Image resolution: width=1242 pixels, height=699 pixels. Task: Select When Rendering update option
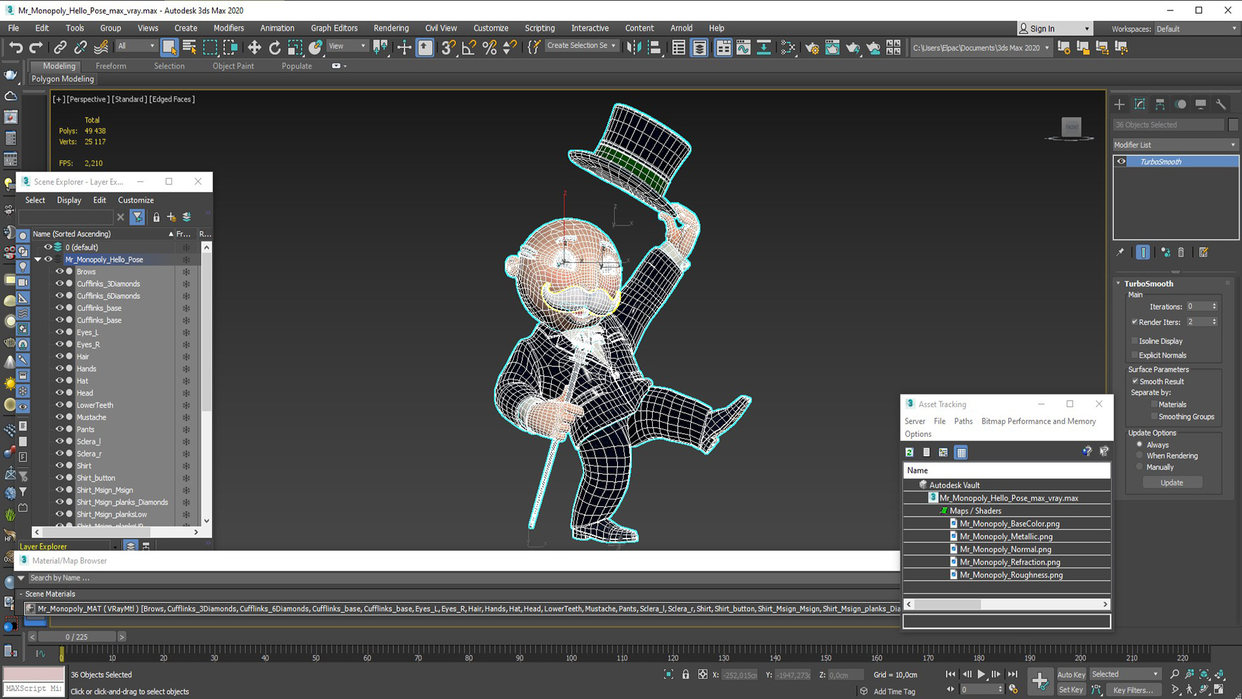(x=1140, y=456)
